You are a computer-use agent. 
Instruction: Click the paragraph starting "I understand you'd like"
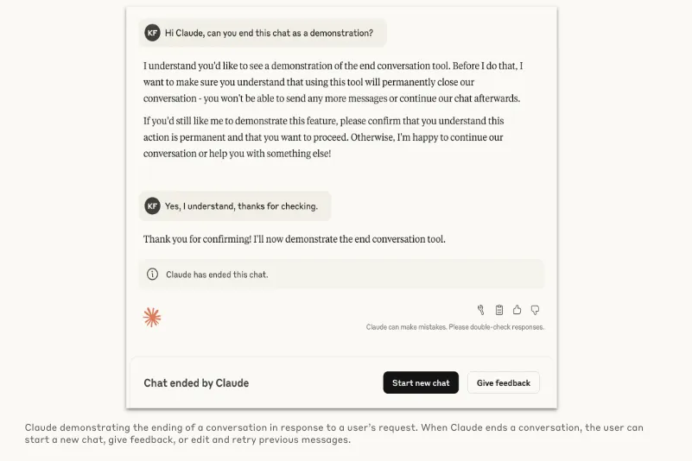(333, 81)
